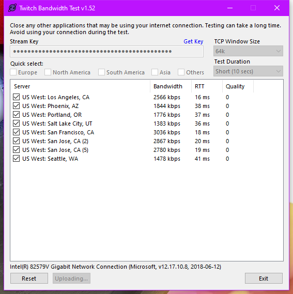Image resolution: width=293 pixels, height=294 pixels.
Task: Expand the Test Duration dropdown
Action: [x=248, y=71]
